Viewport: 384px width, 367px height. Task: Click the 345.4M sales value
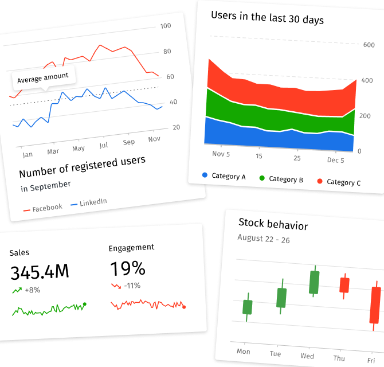[x=40, y=272]
